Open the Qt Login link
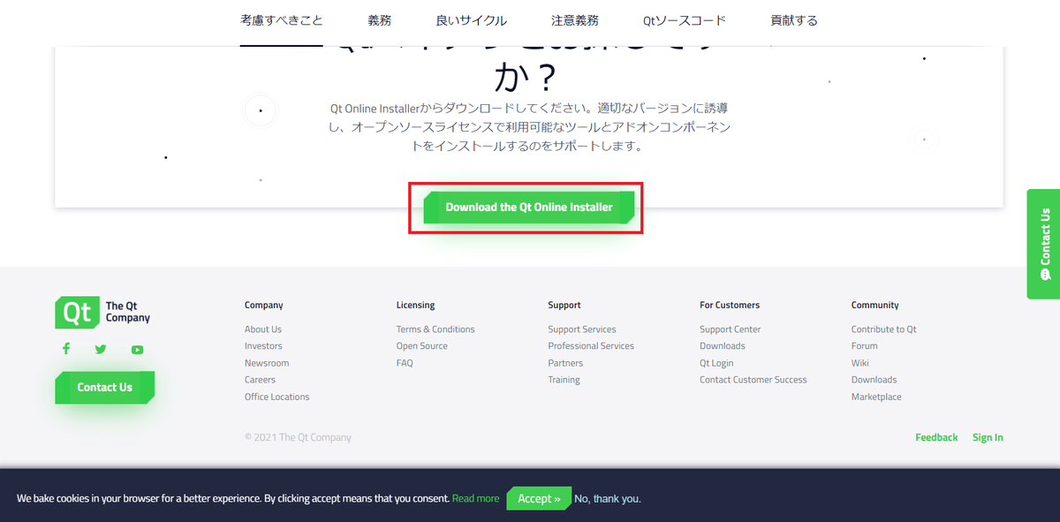 pos(716,363)
